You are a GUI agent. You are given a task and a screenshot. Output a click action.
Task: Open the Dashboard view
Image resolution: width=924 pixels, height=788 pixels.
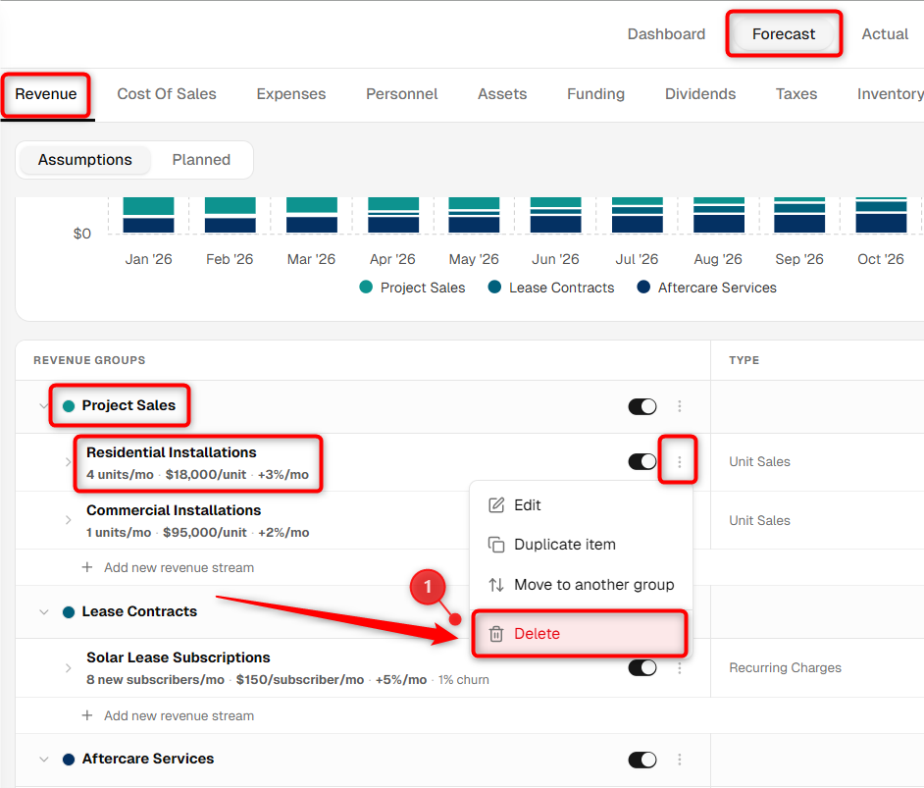tap(666, 34)
